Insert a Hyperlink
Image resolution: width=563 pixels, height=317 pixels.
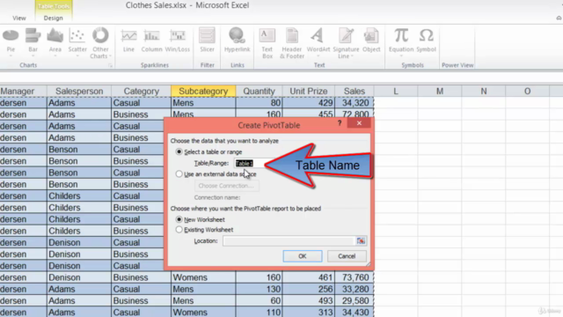point(237,41)
